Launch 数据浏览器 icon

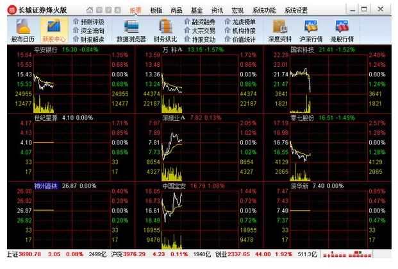131,31
